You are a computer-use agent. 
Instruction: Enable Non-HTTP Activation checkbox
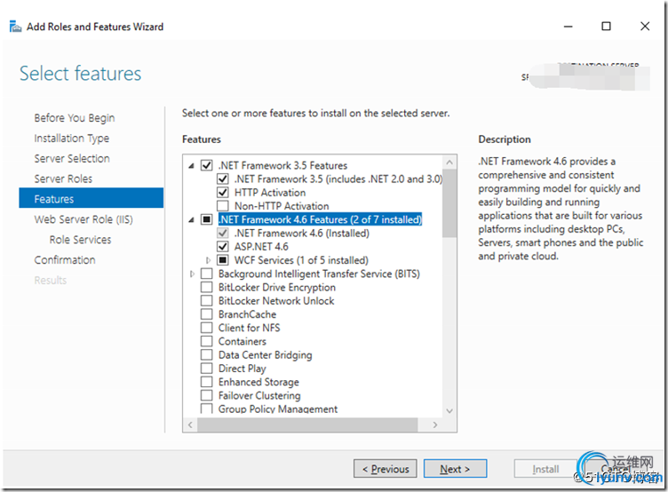click(x=223, y=206)
